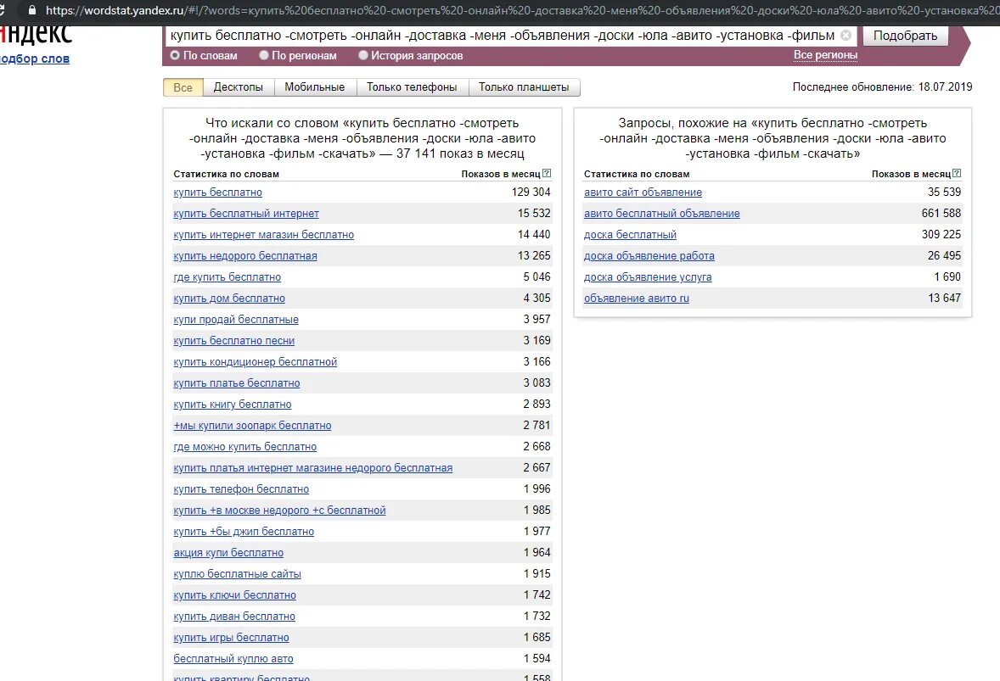Open где купить бесплатно link
Viewport: 1000px width, 681px height.
tap(227, 277)
